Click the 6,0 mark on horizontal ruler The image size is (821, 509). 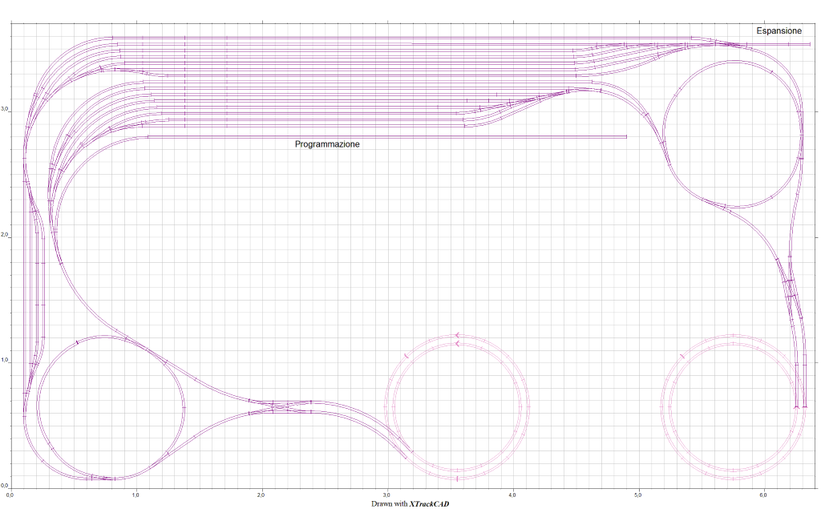(x=763, y=495)
